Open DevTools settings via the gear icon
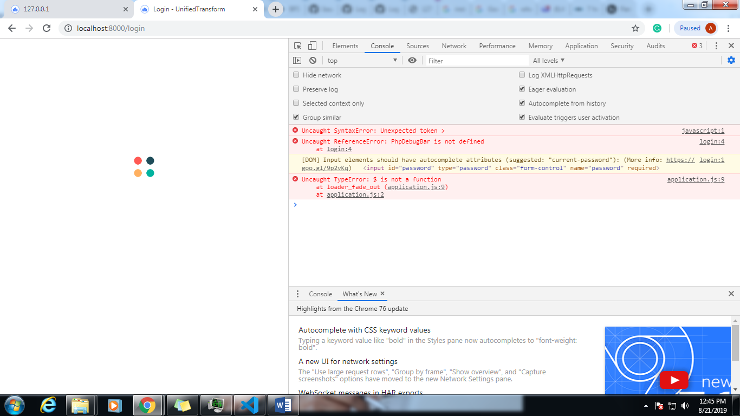 (731, 60)
